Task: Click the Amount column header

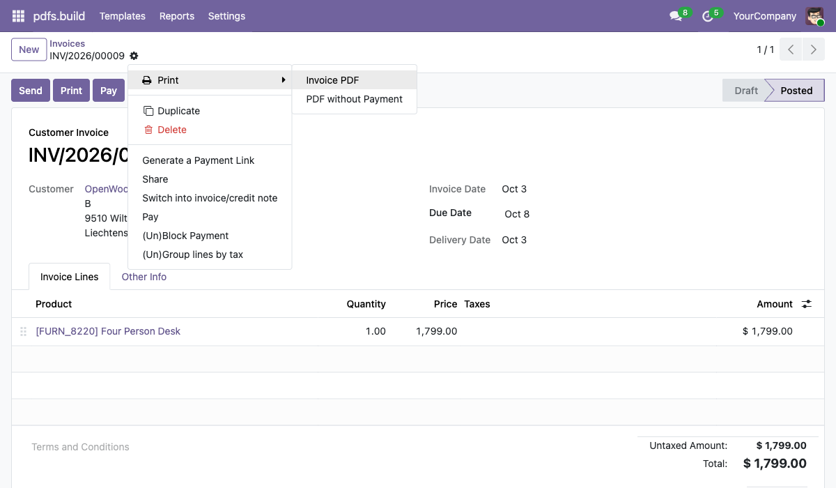Action: coord(775,304)
